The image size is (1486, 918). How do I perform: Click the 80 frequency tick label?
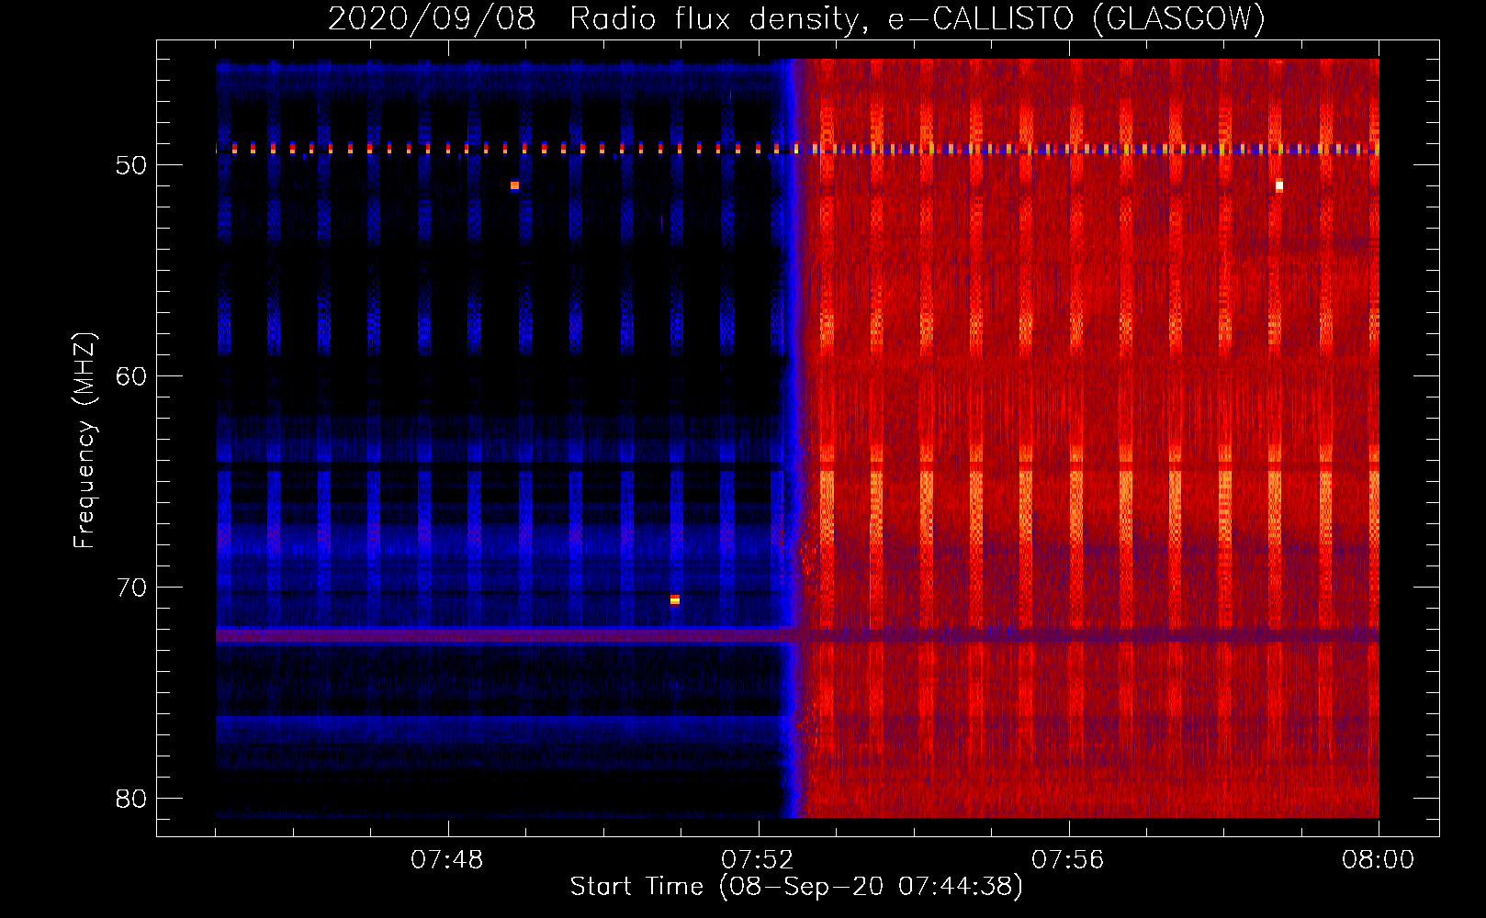(131, 799)
